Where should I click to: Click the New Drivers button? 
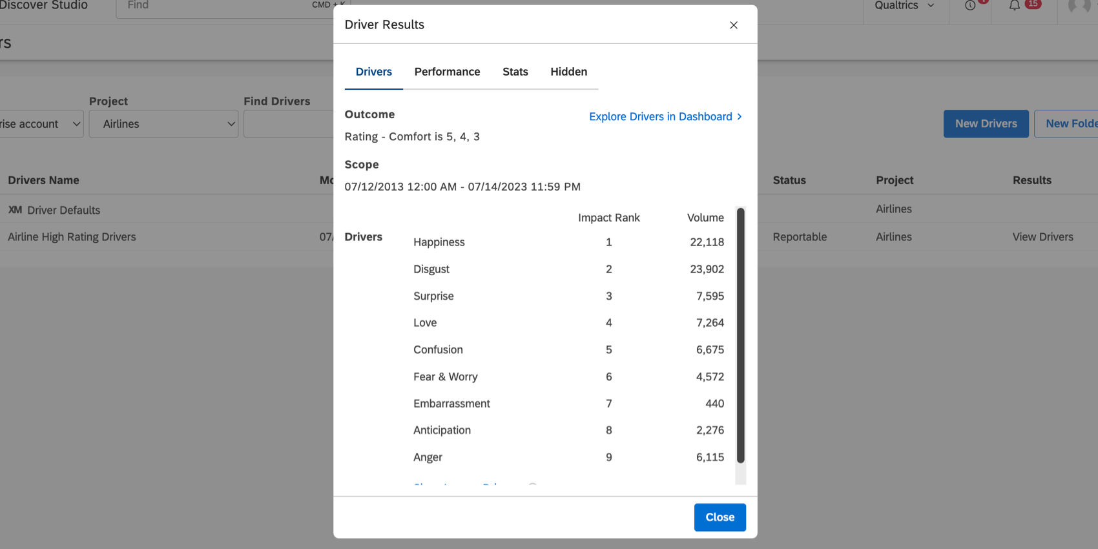point(986,124)
